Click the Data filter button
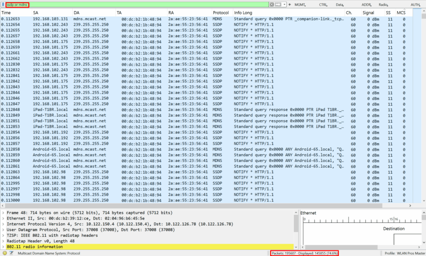This screenshot has height=256, width=426. coord(340,5)
